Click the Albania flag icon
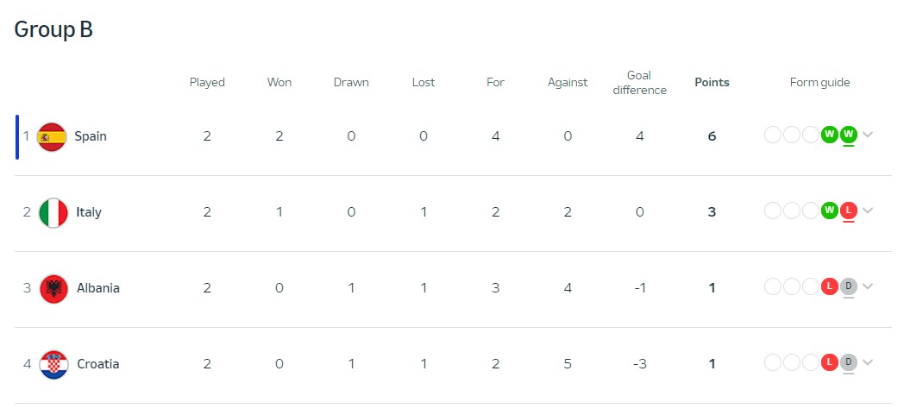The image size is (910, 415). (x=54, y=288)
